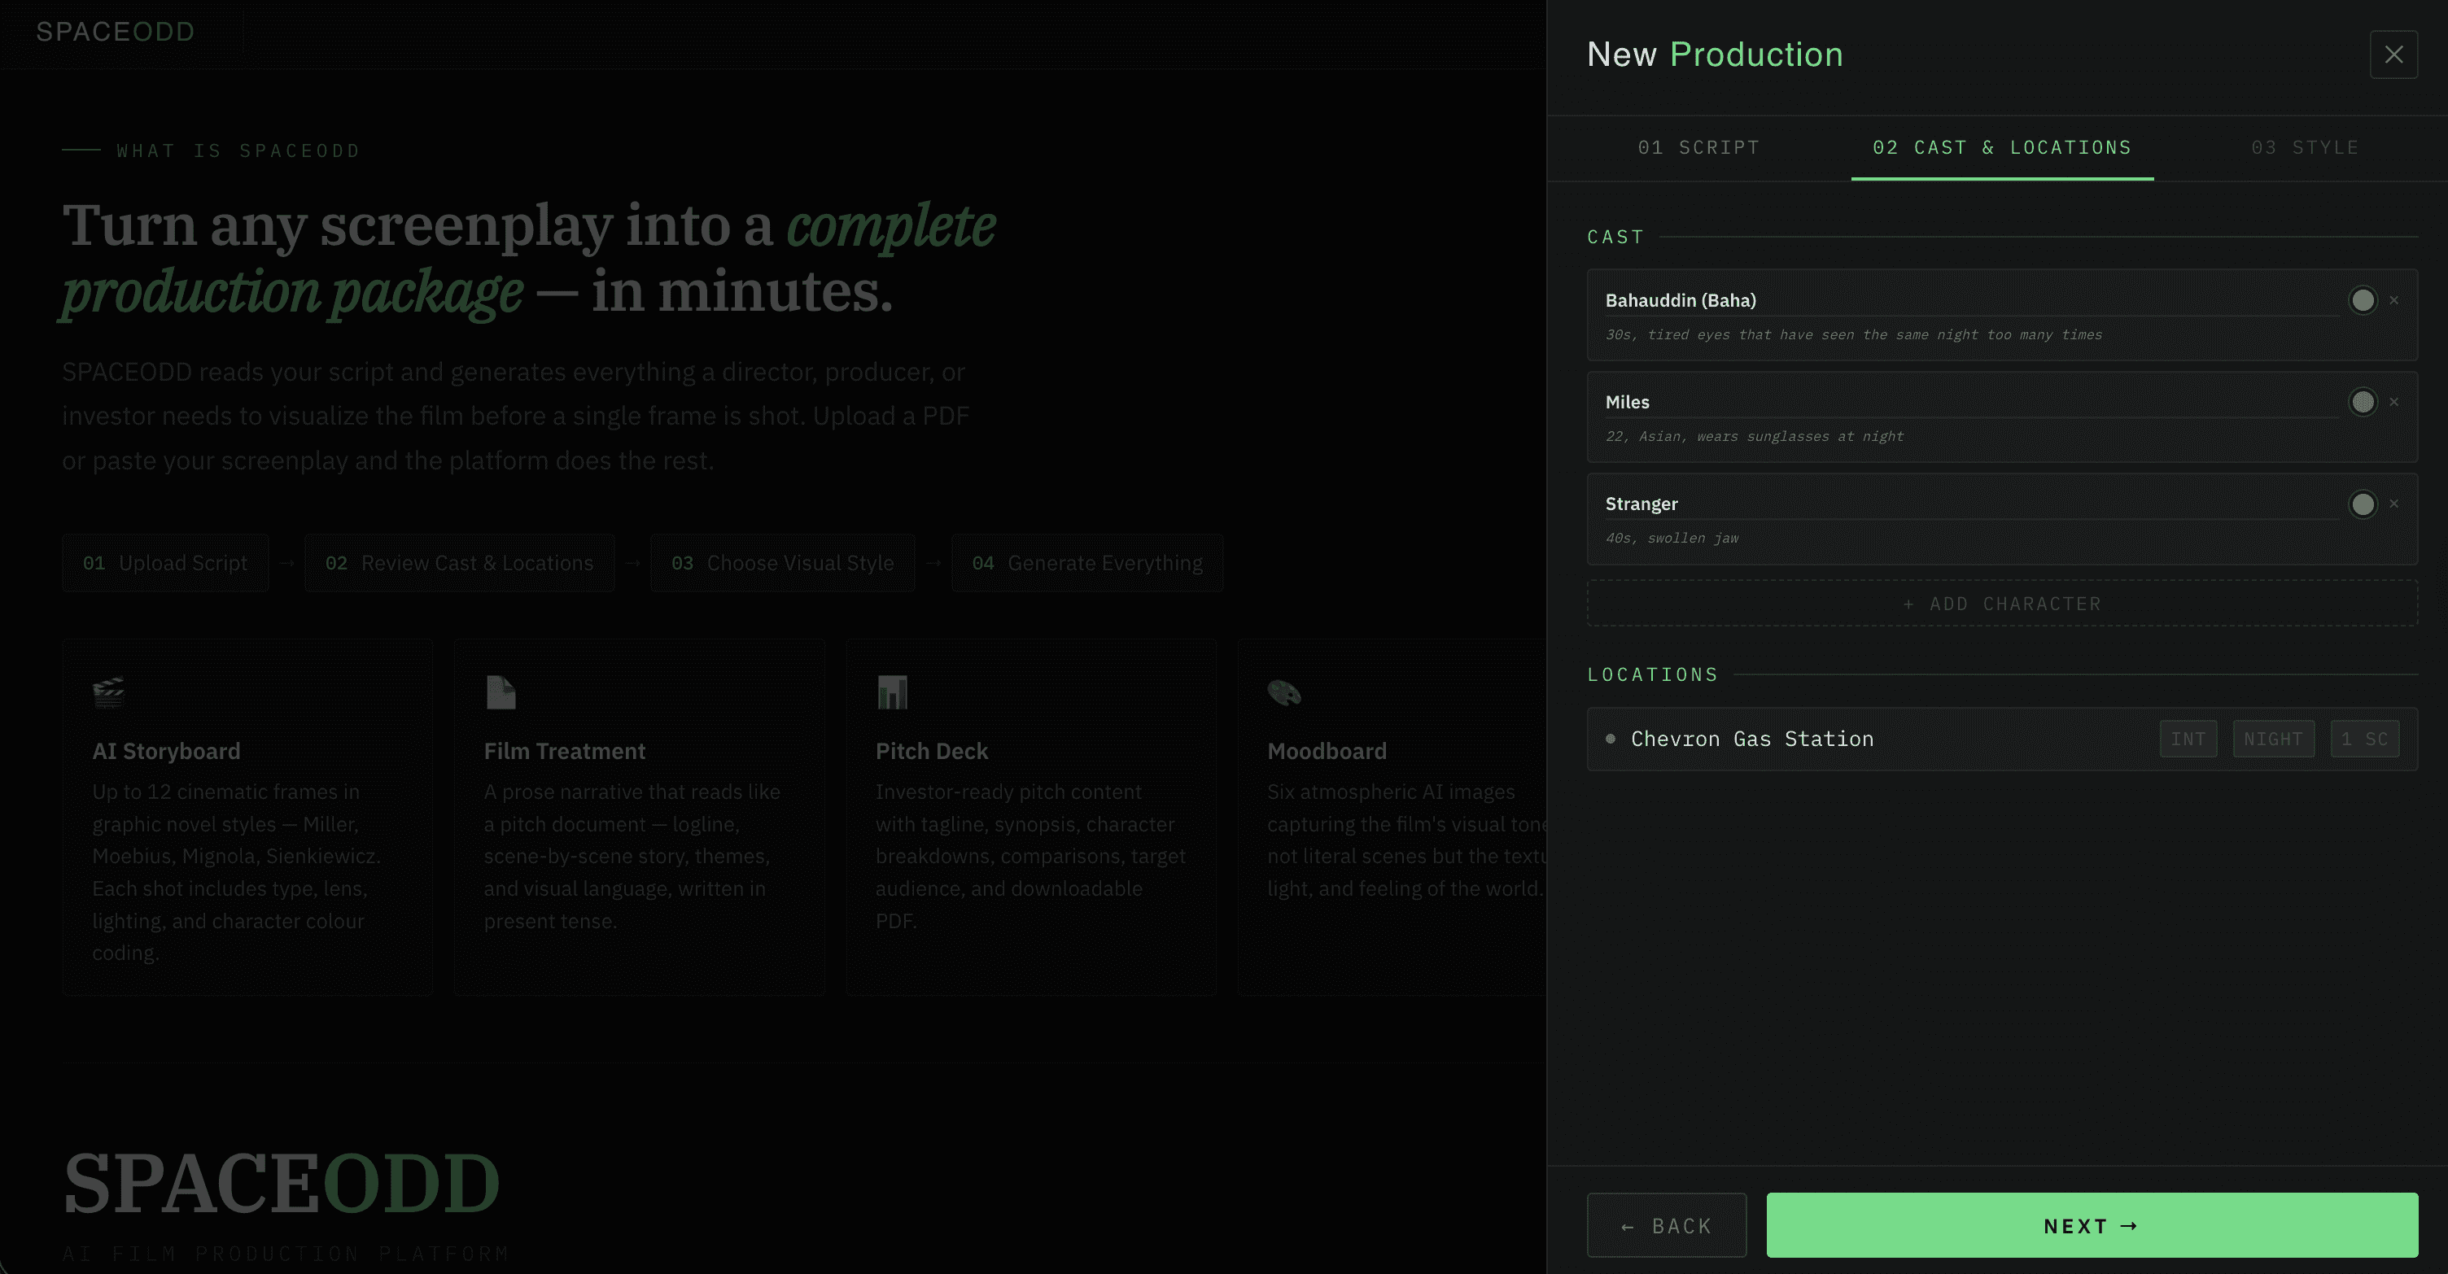Go back with the Back button

coord(1666,1225)
